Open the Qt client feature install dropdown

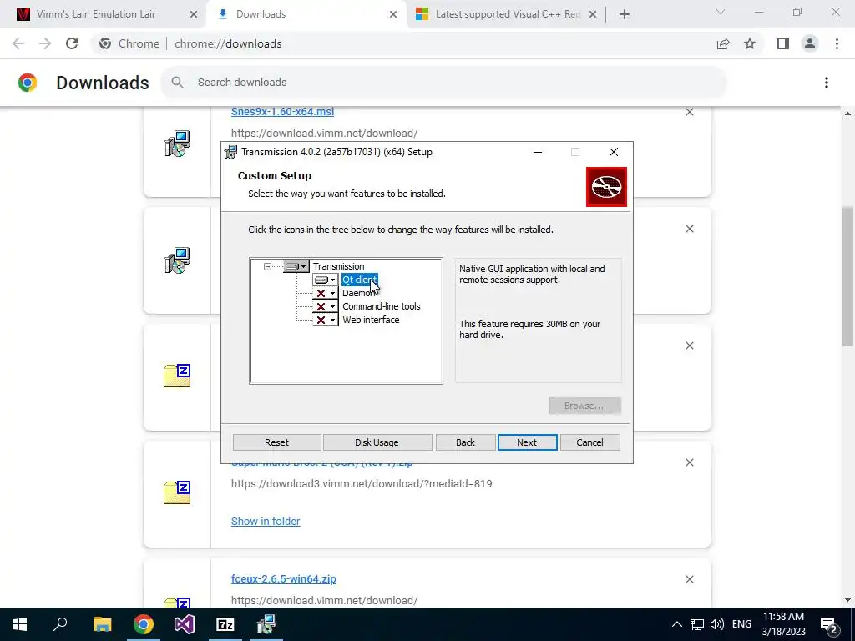[x=325, y=280]
